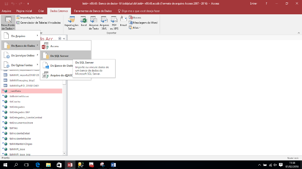Select tblDelegados linked table
This screenshot has height=169, width=302.
click(32, 107)
